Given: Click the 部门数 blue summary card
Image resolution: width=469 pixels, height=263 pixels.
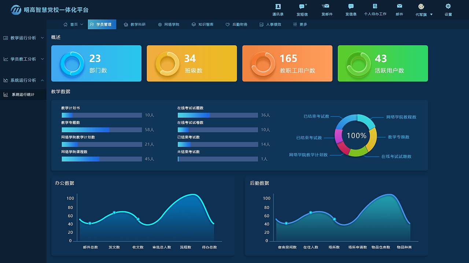Looking at the screenshot, I should click(96, 64).
